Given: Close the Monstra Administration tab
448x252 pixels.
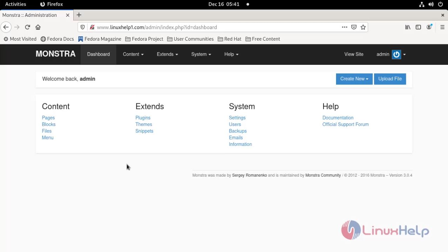Looking at the screenshot, I should 68,15.
